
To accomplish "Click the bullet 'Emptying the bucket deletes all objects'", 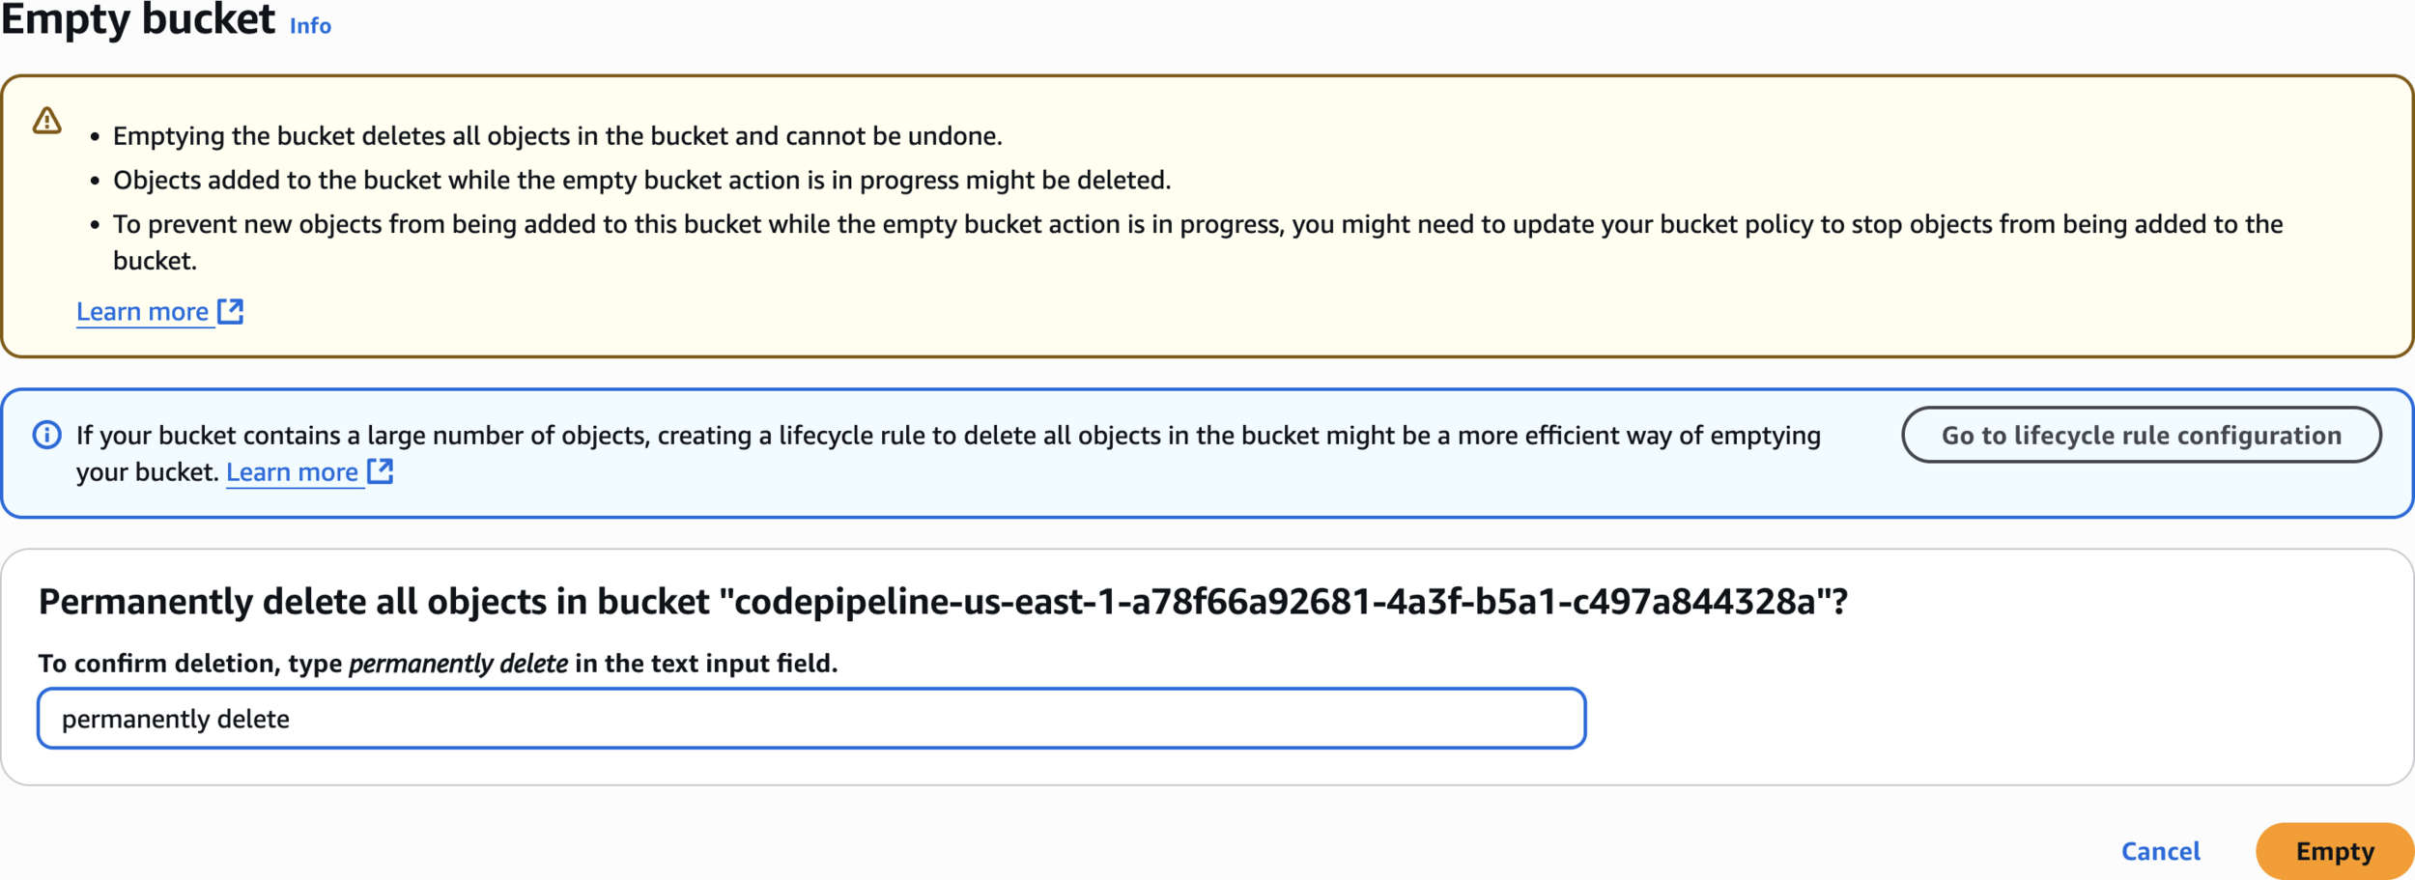I will [557, 136].
